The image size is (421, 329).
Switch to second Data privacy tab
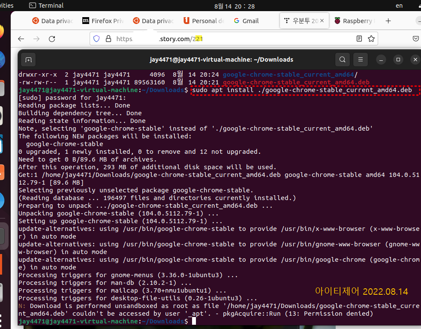click(153, 21)
